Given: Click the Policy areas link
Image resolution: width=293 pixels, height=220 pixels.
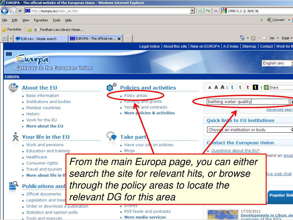Looking at the screenshot, I should pyautogui.click(x=135, y=96).
